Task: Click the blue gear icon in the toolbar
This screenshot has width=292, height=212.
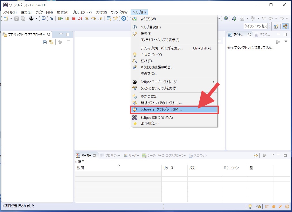Action: click(124, 18)
